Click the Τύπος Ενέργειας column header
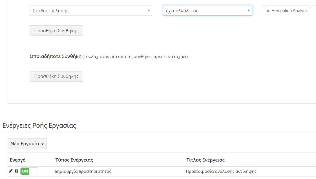Screen dimensions: 316x179 74,160
